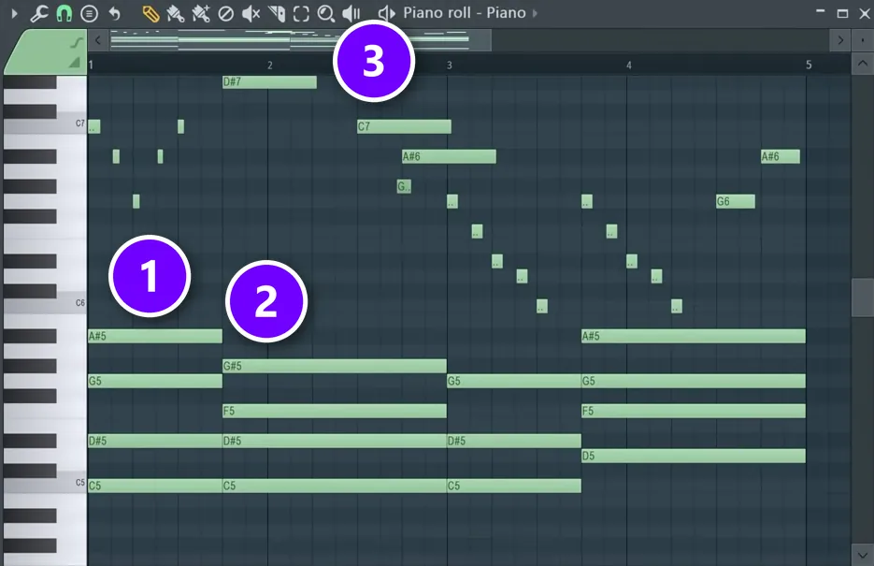Image resolution: width=874 pixels, height=566 pixels.
Task: Select the Slice tool
Action: click(x=277, y=13)
